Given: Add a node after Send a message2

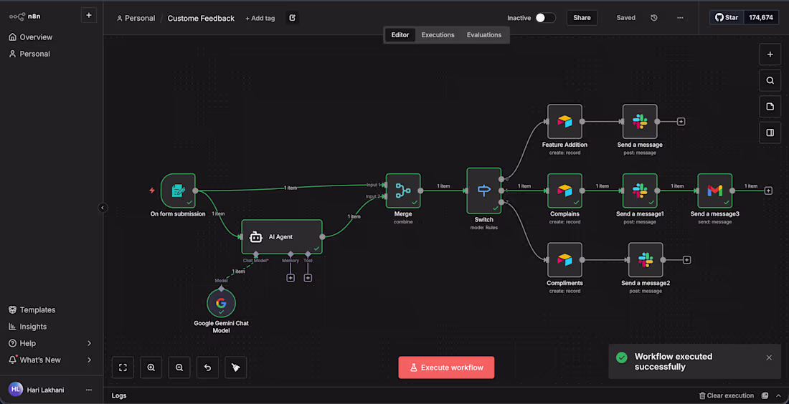Looking at the screenshot, I should 687,260.
